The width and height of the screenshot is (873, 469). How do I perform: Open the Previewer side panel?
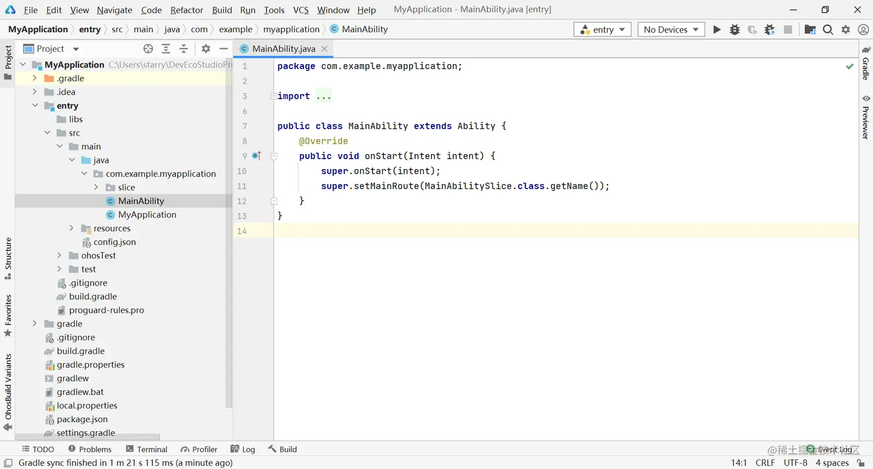[865, 117]
